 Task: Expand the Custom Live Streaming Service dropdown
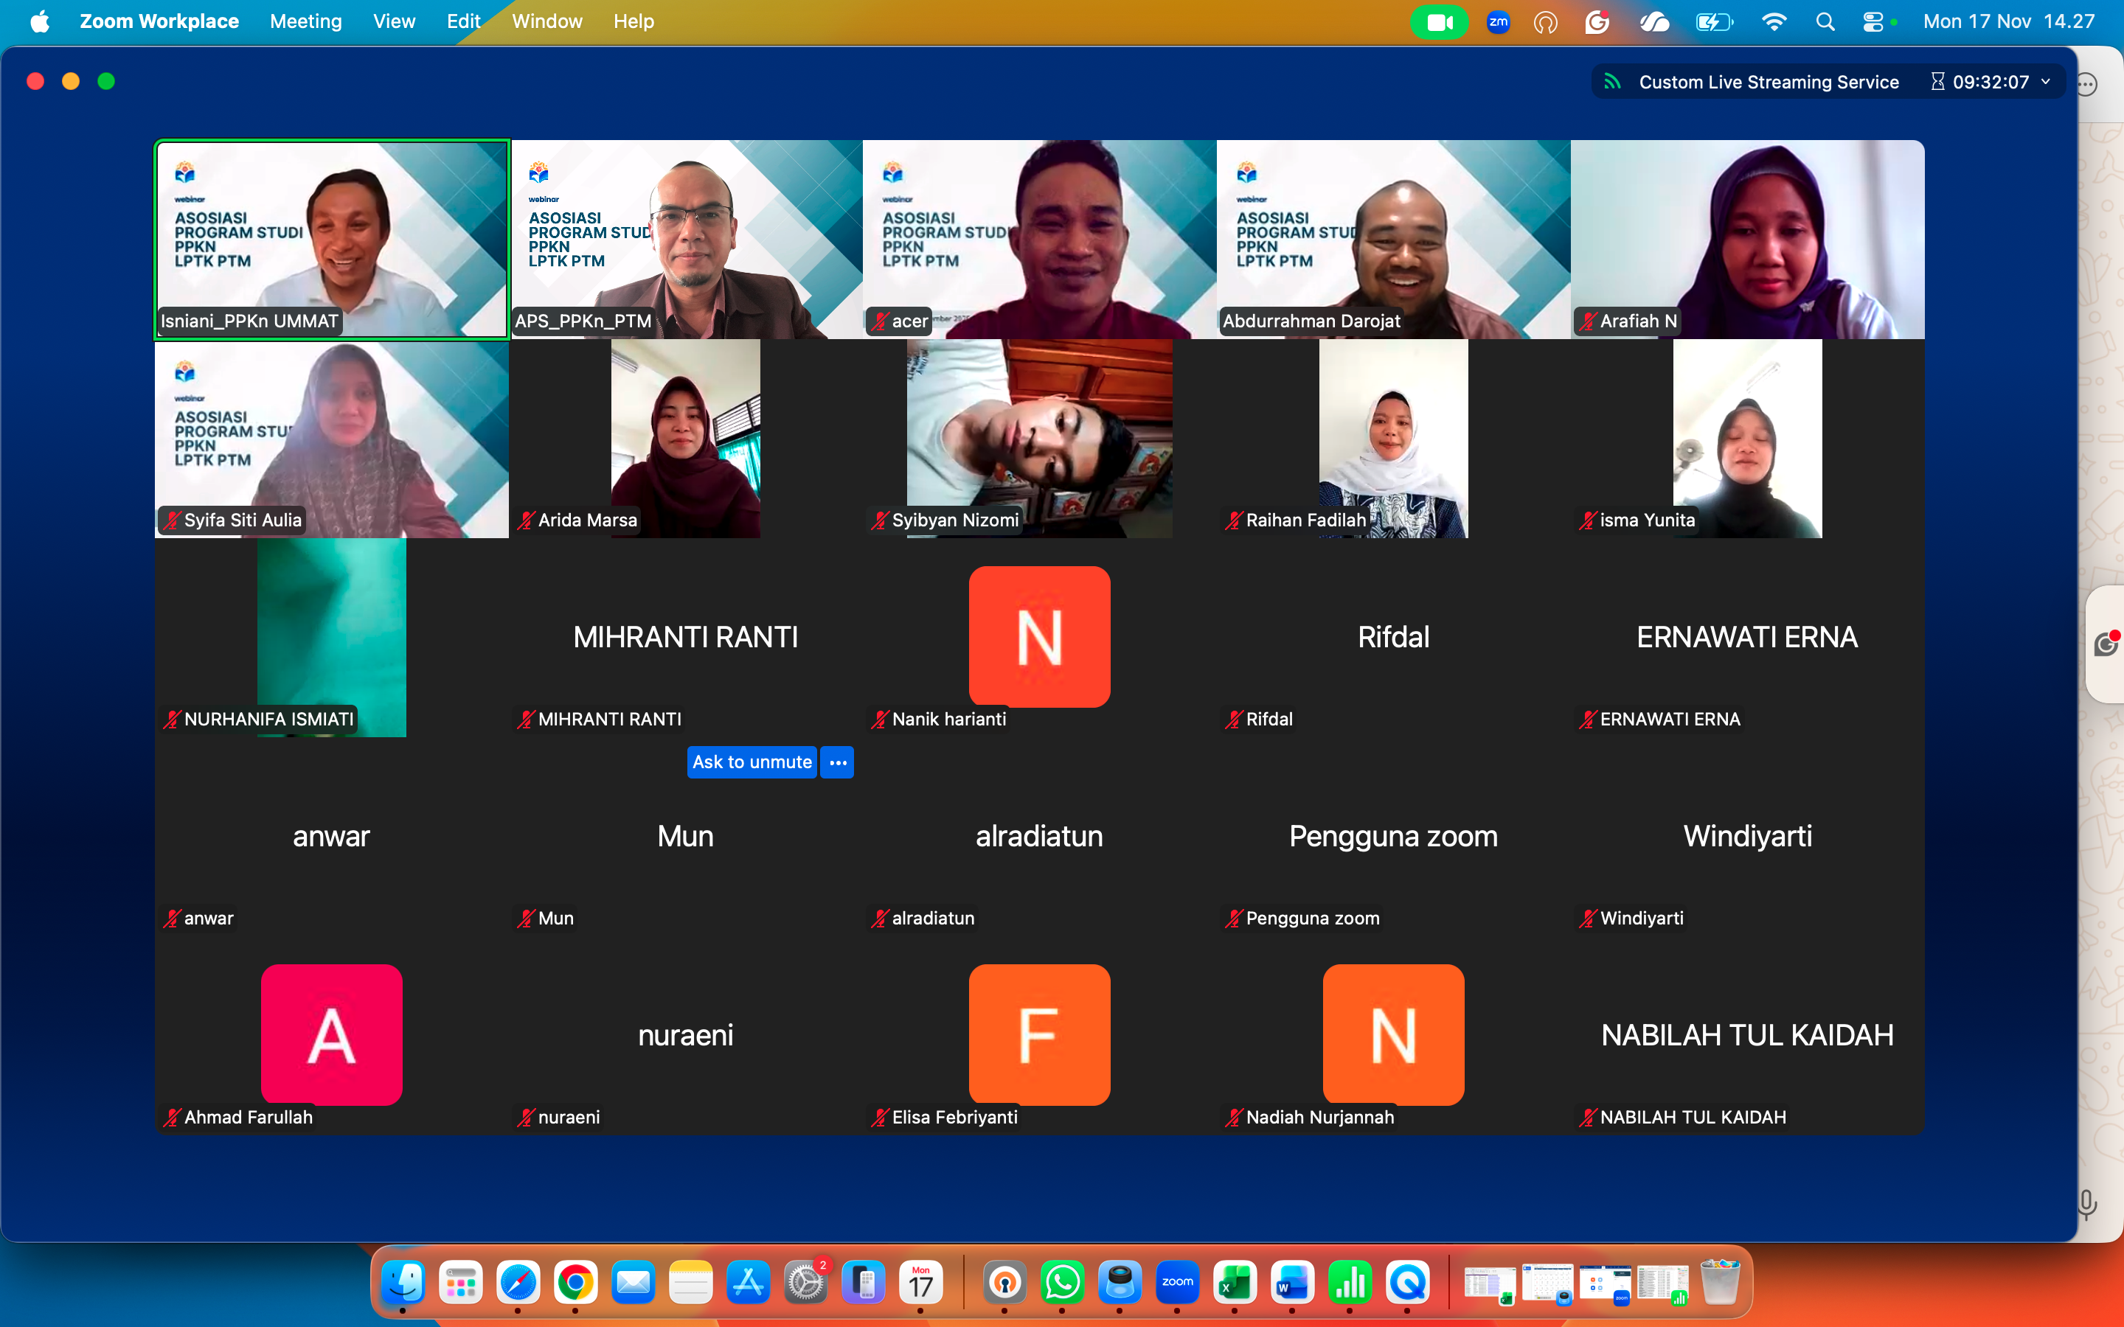pyautogui.click(x=2046, y=82)
